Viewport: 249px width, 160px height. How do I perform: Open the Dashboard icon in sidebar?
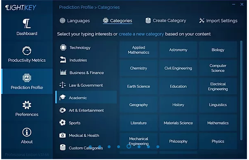27,24
